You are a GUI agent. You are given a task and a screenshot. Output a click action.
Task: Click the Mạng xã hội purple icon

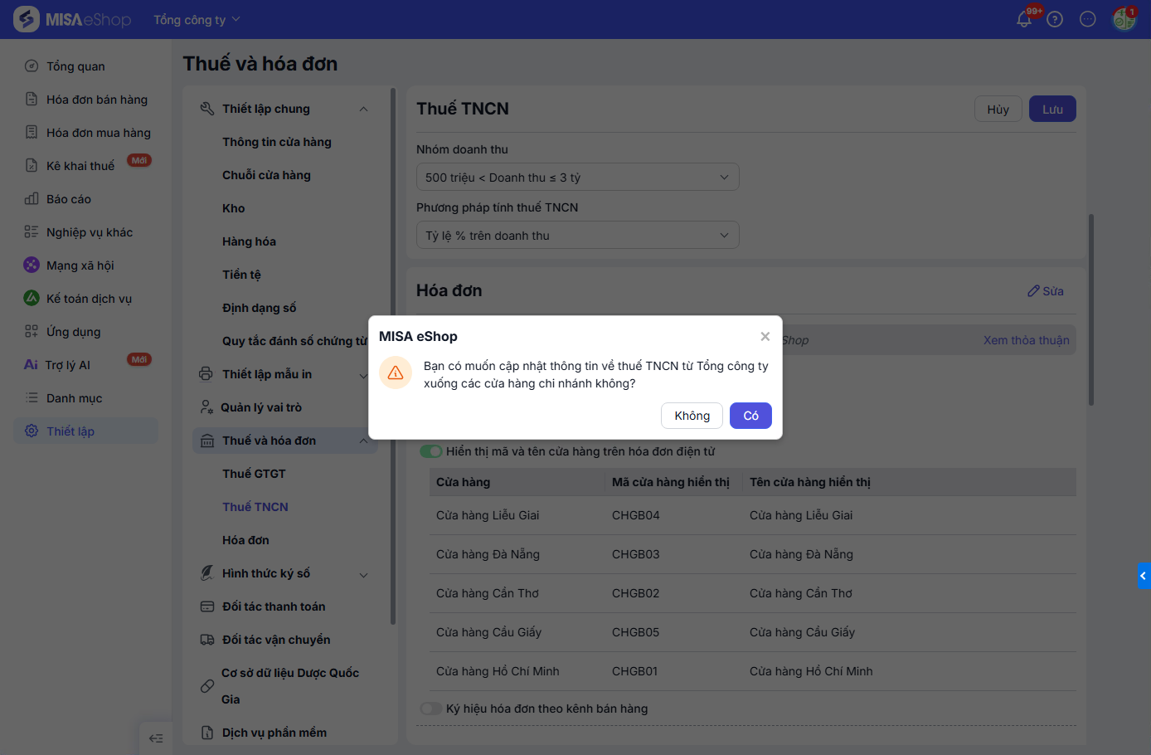click(32, 265)
